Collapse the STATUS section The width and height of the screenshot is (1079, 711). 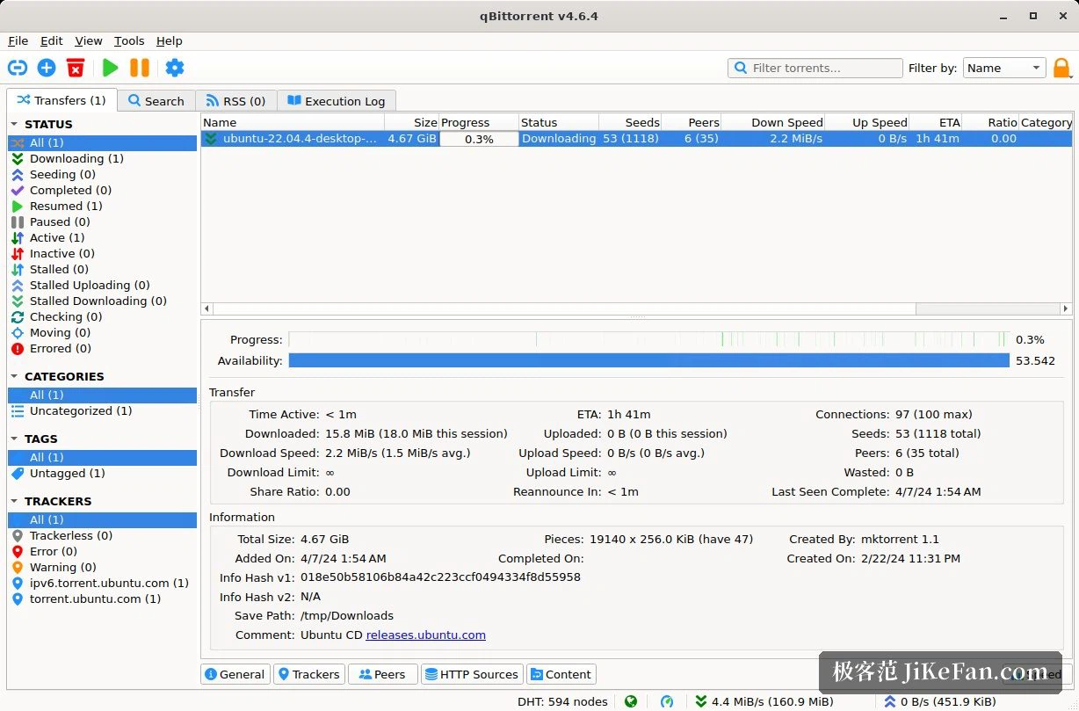(x=15, y=125)
